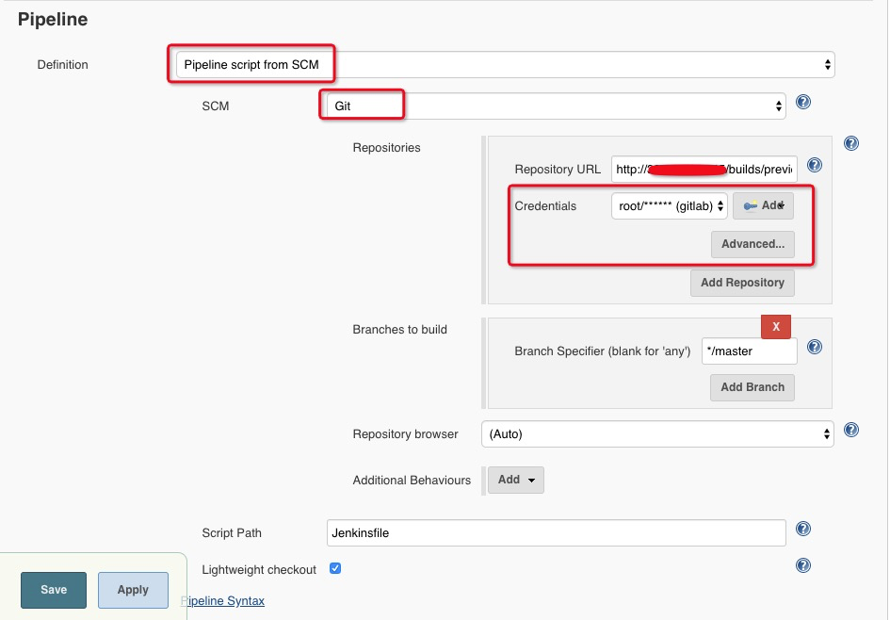The height and width of the screenshot is (620, 890).
Task: Save the pipeline configuration
Action: point(54,590)
